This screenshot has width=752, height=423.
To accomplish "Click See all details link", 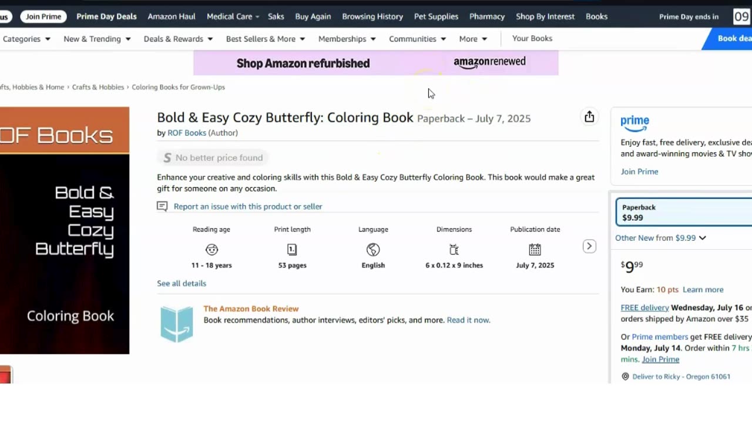I will [x=182, y=283].
